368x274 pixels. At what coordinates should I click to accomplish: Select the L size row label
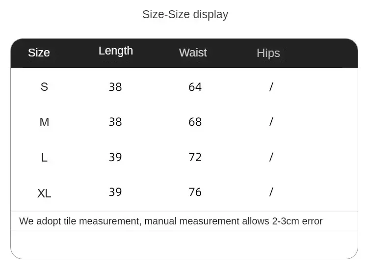(44, 157)
